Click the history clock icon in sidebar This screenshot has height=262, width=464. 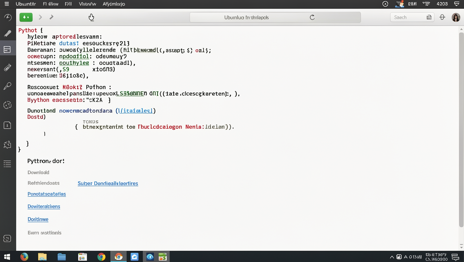tap(8, 17)
